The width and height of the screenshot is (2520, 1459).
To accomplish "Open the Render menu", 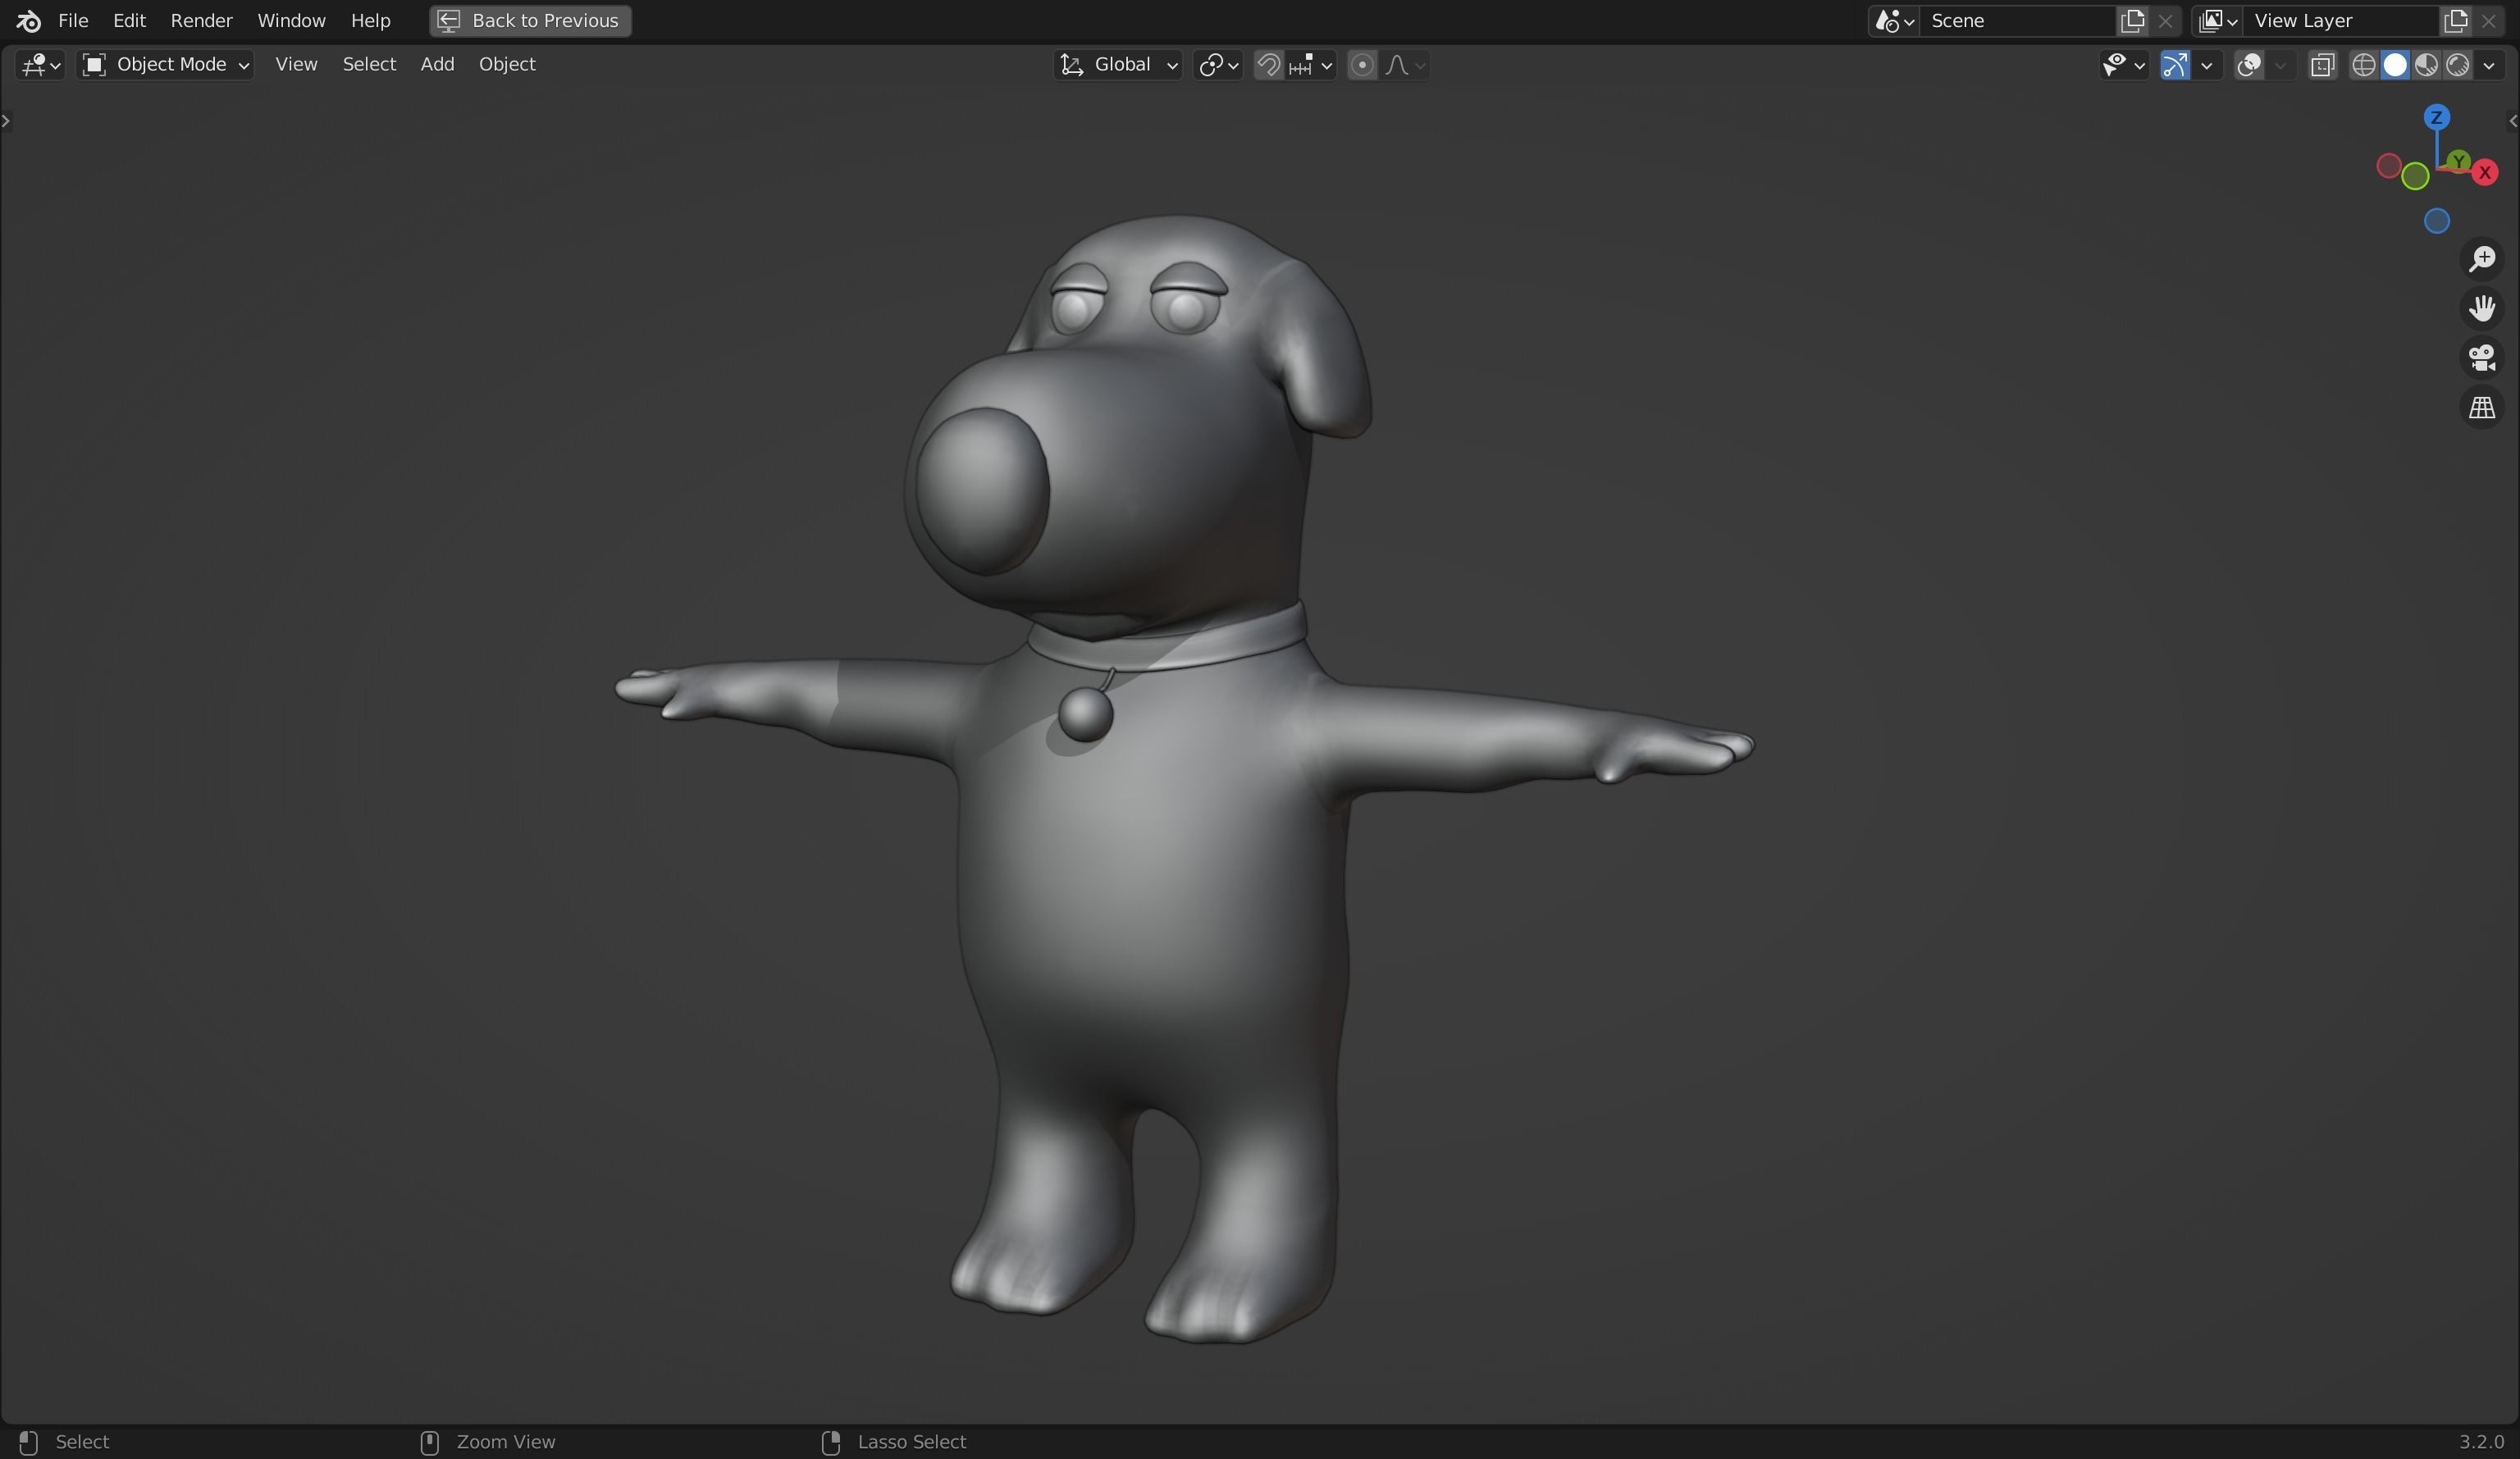I will 201,20.
